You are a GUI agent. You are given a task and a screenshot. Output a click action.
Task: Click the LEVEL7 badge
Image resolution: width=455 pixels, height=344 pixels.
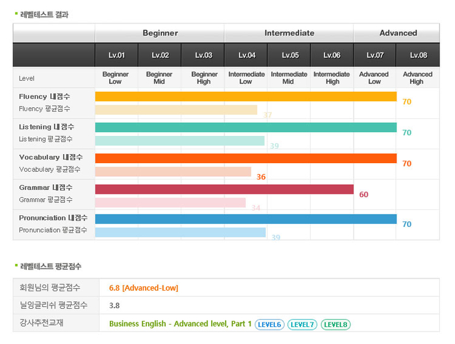point(302,324)
